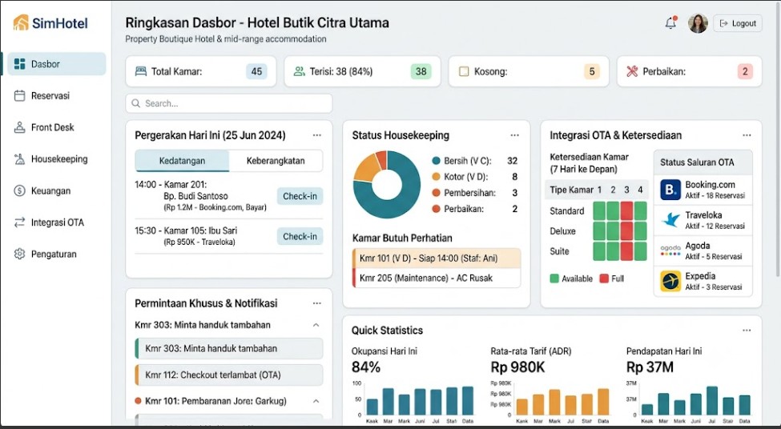Click the page vertical scrollbar
The height and width of the screenshot is (429, 781).
pyautogui.click(x=778, y=139)
